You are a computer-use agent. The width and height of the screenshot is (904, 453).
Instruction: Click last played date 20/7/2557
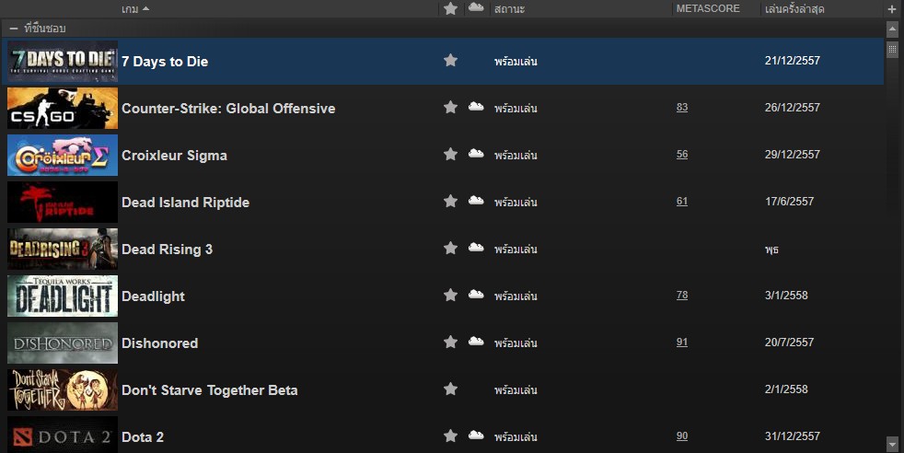point(789,343)
